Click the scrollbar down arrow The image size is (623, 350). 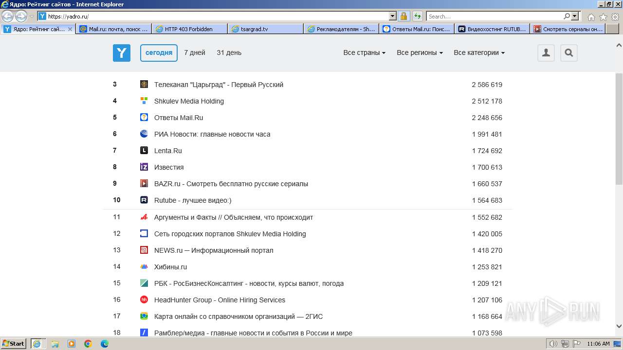[x=619, y=326]
